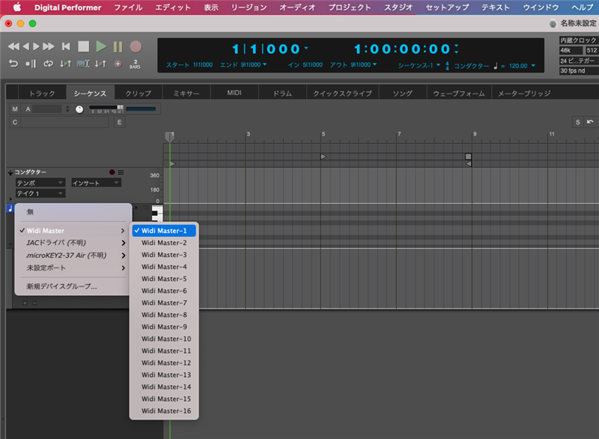Screen dimensions: 599x439
Task: Click the C button in info bar
Action: (15, 122)
